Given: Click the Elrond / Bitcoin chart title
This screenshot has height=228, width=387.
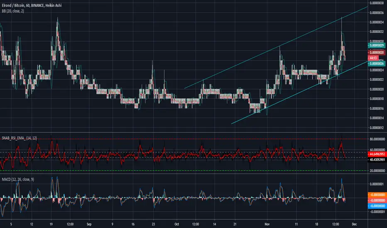Looking at the screenshot, I should (x=32, y=5).
